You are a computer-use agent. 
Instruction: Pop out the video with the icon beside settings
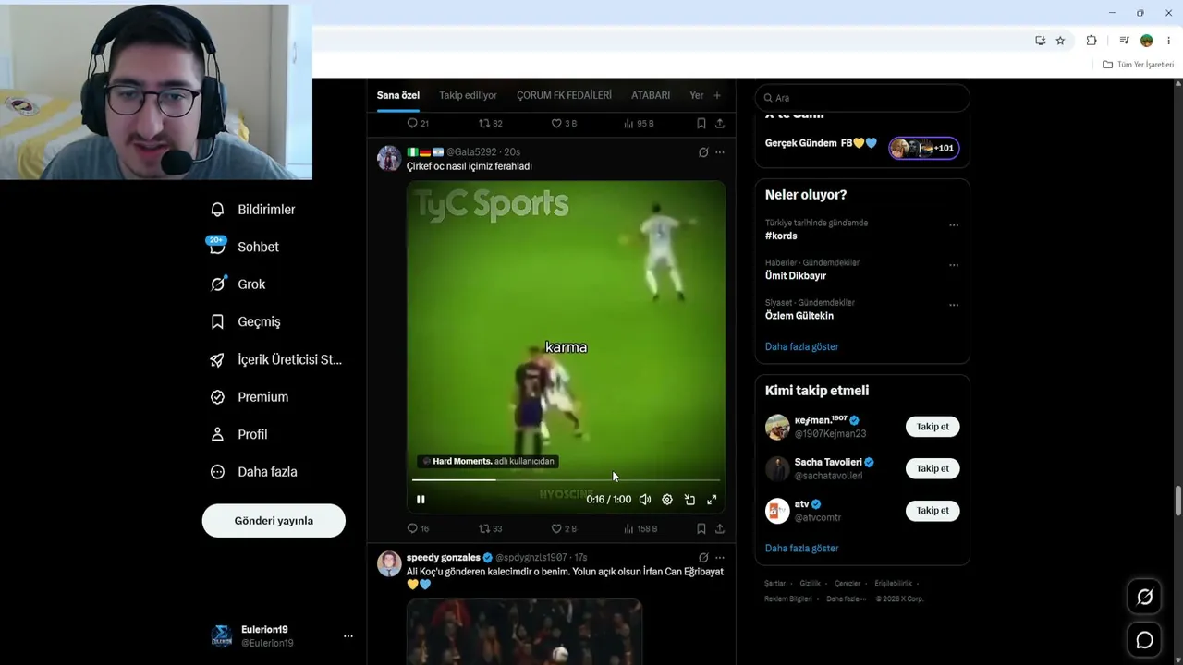tap(689, 500)
